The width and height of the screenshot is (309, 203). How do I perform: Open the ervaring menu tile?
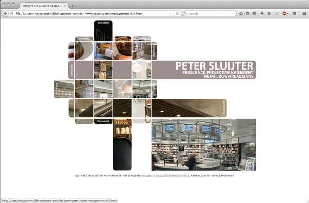(84, 39)
